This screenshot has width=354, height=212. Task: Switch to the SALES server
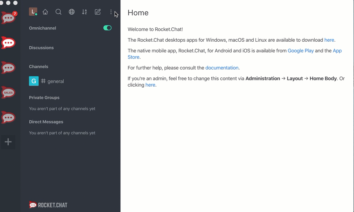tap(8, 93)
